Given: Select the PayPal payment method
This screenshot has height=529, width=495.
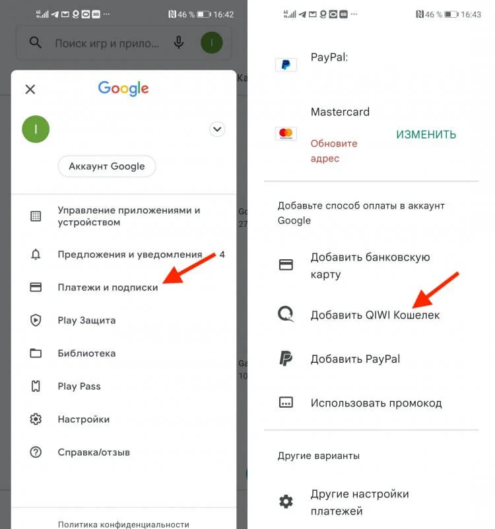Looking at the screenshot, I should [x=371, y=64].
